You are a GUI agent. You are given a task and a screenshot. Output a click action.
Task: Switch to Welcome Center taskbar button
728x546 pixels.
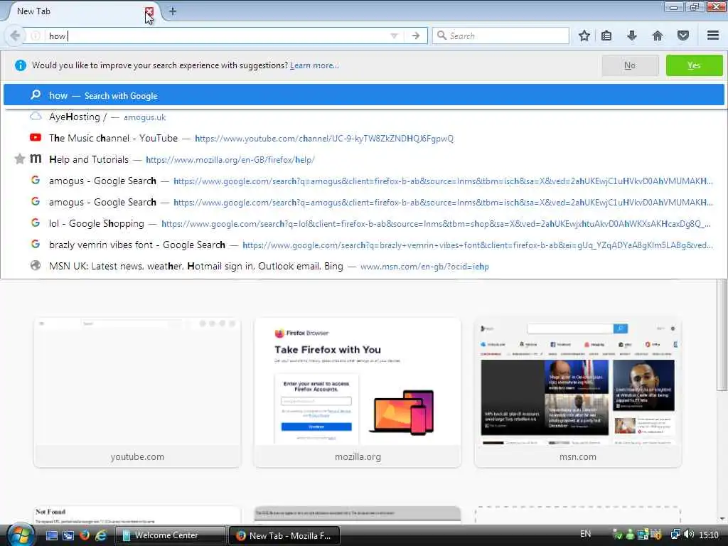click(x=170, y=535)
